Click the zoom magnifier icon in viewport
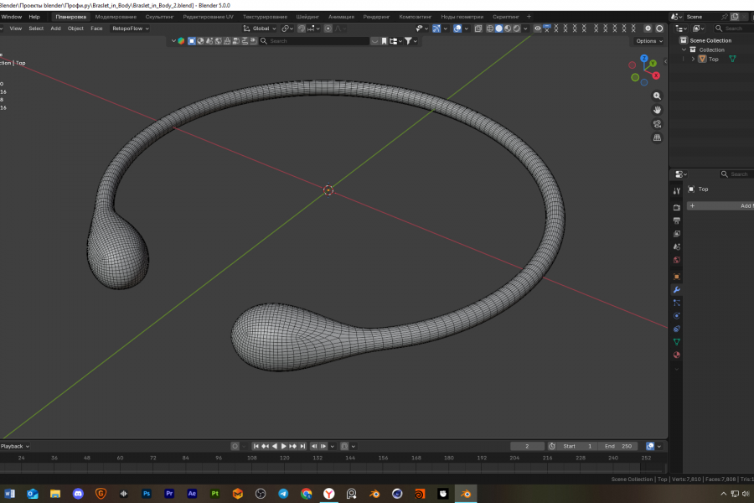Screen dimensions: 754x503 click(x=658, y=96)
